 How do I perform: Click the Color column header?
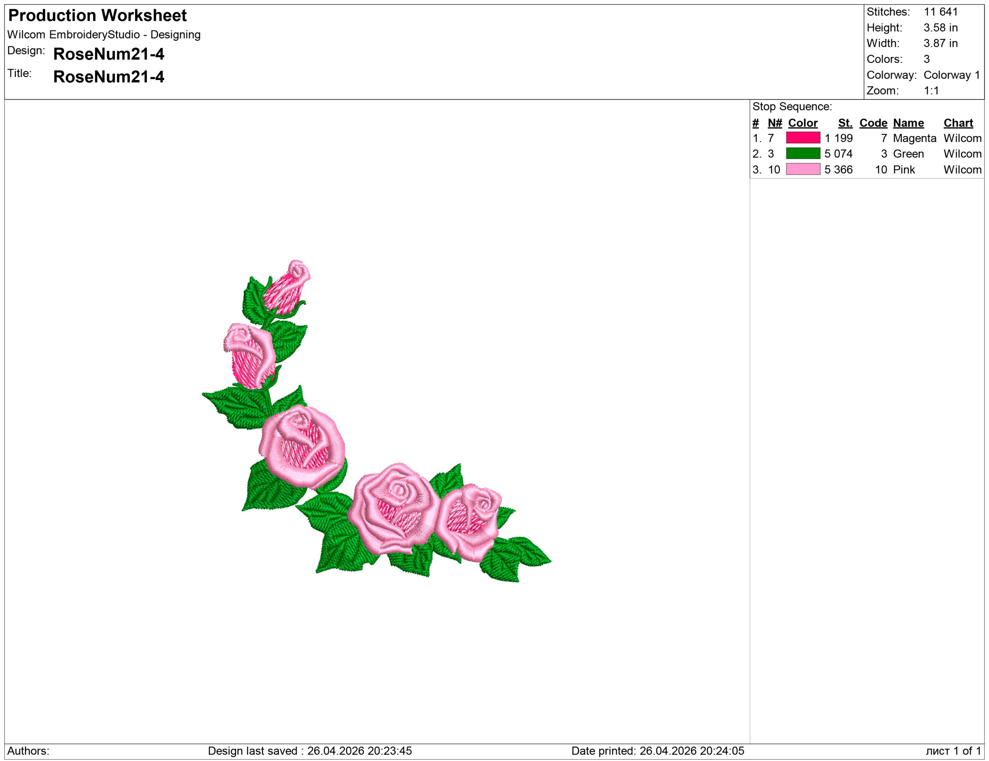tap(802, 123)
